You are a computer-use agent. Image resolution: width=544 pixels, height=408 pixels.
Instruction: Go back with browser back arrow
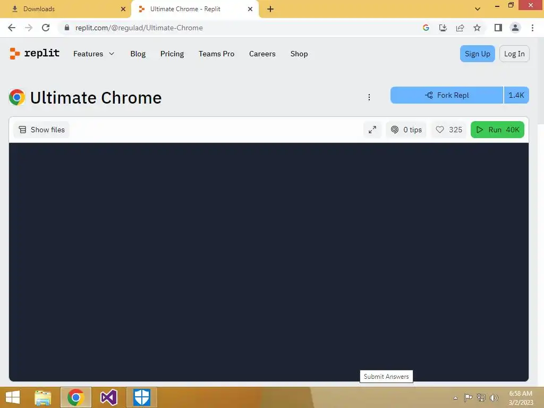point(12,28)
